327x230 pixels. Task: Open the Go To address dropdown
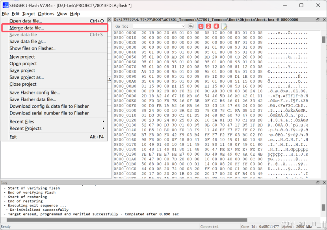pos(183,26)
